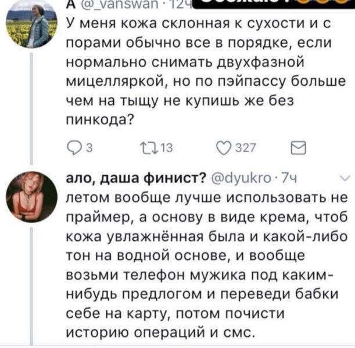View the 327 likes count
The width and height of the screenshot is (355, 348).
[x=246, y=148]
